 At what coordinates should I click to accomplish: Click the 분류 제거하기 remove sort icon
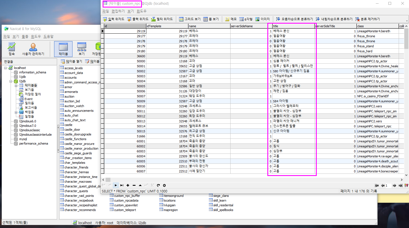coord(367,19)
